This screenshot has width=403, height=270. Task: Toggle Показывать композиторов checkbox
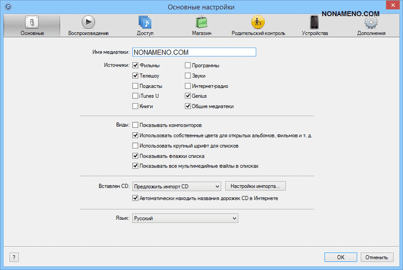(136, 125)
